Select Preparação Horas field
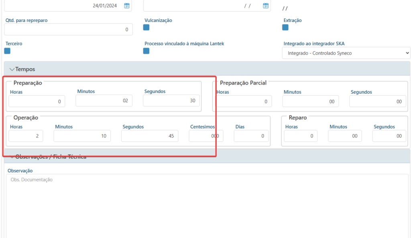This screenshot has height=238, width=411. click(x=37, y=101)
